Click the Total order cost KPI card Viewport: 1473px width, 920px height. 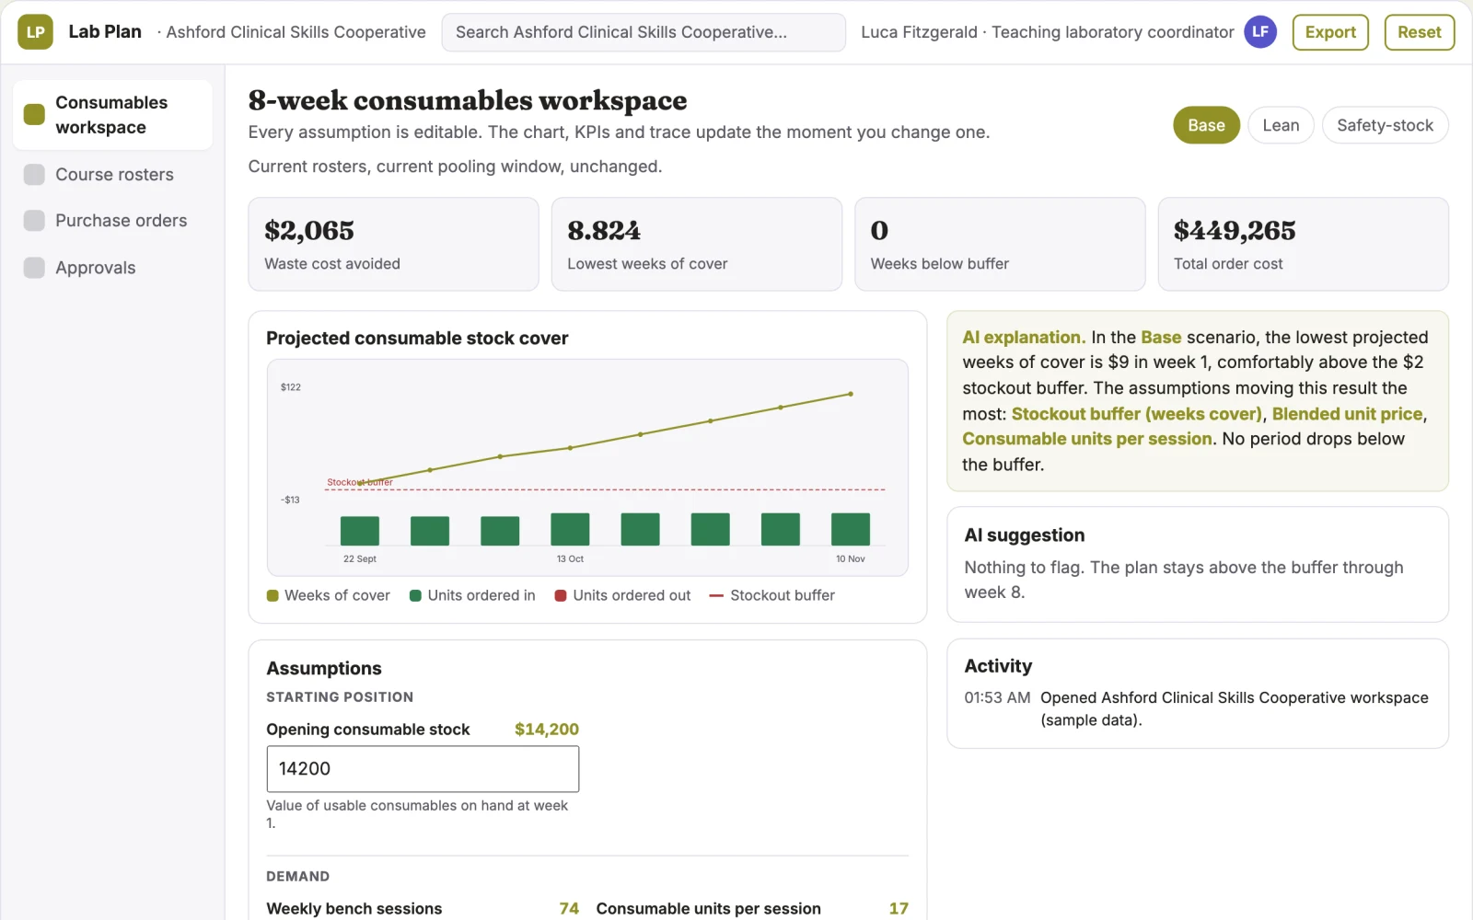[x=1303, y=244]
